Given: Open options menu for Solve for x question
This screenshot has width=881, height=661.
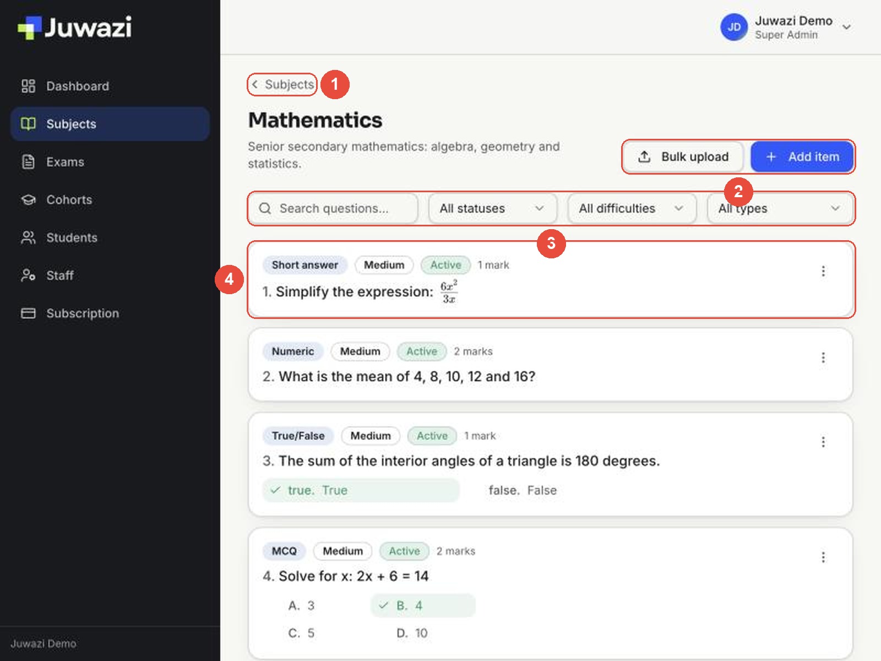Looking at the screenshot, I should click(823, 557).
